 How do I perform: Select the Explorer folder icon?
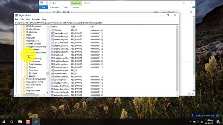point(27,67)
